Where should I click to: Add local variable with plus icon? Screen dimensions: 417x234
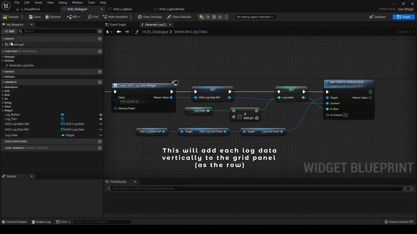[x=100, y=148]
